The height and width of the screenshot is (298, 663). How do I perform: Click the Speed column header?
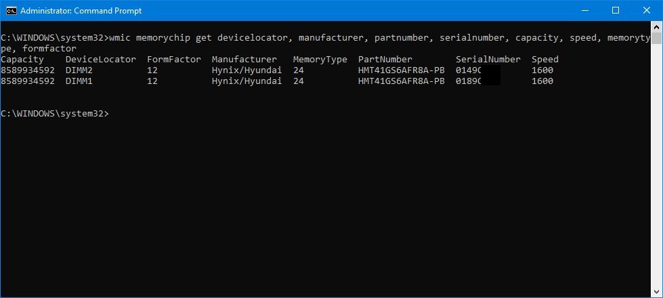click(x=544, y=60)
